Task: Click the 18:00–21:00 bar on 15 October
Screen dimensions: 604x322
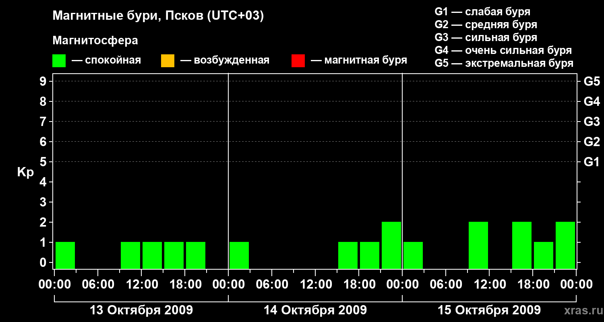Action: click(x=544, y=255)
